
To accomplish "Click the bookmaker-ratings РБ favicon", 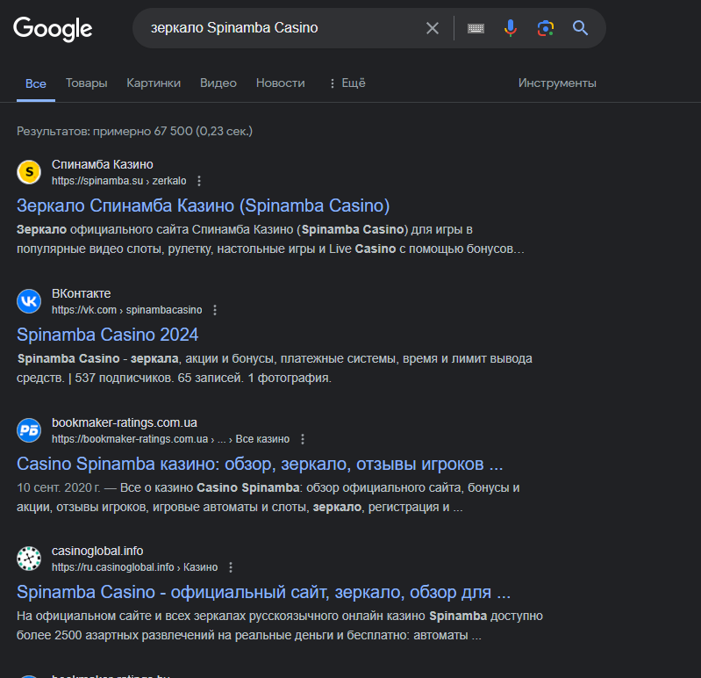I will 29,430.
